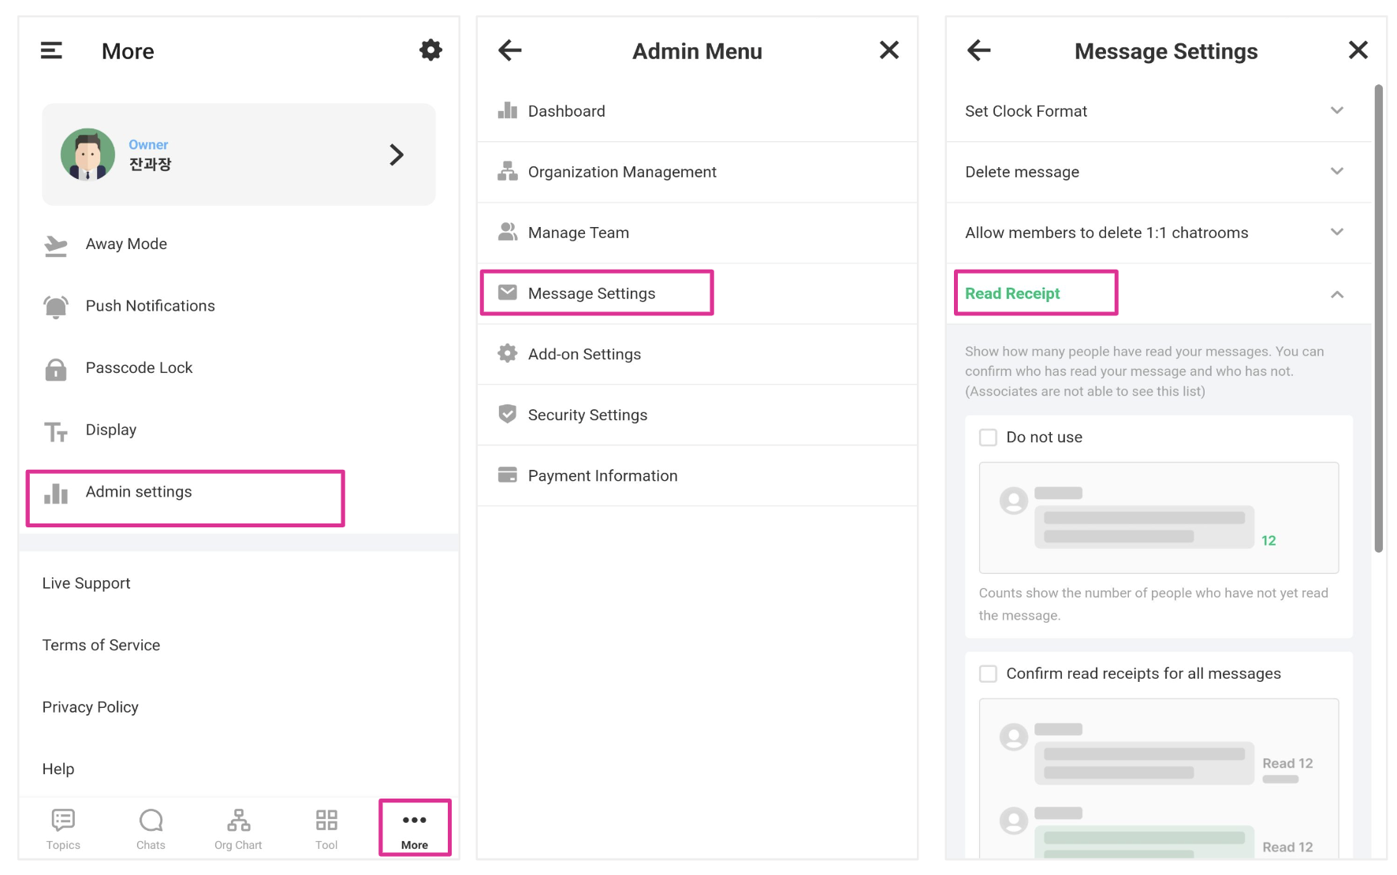Open Terms of Service
Image resolution: width=1397 pixels, height=875 pixels.
101,646
